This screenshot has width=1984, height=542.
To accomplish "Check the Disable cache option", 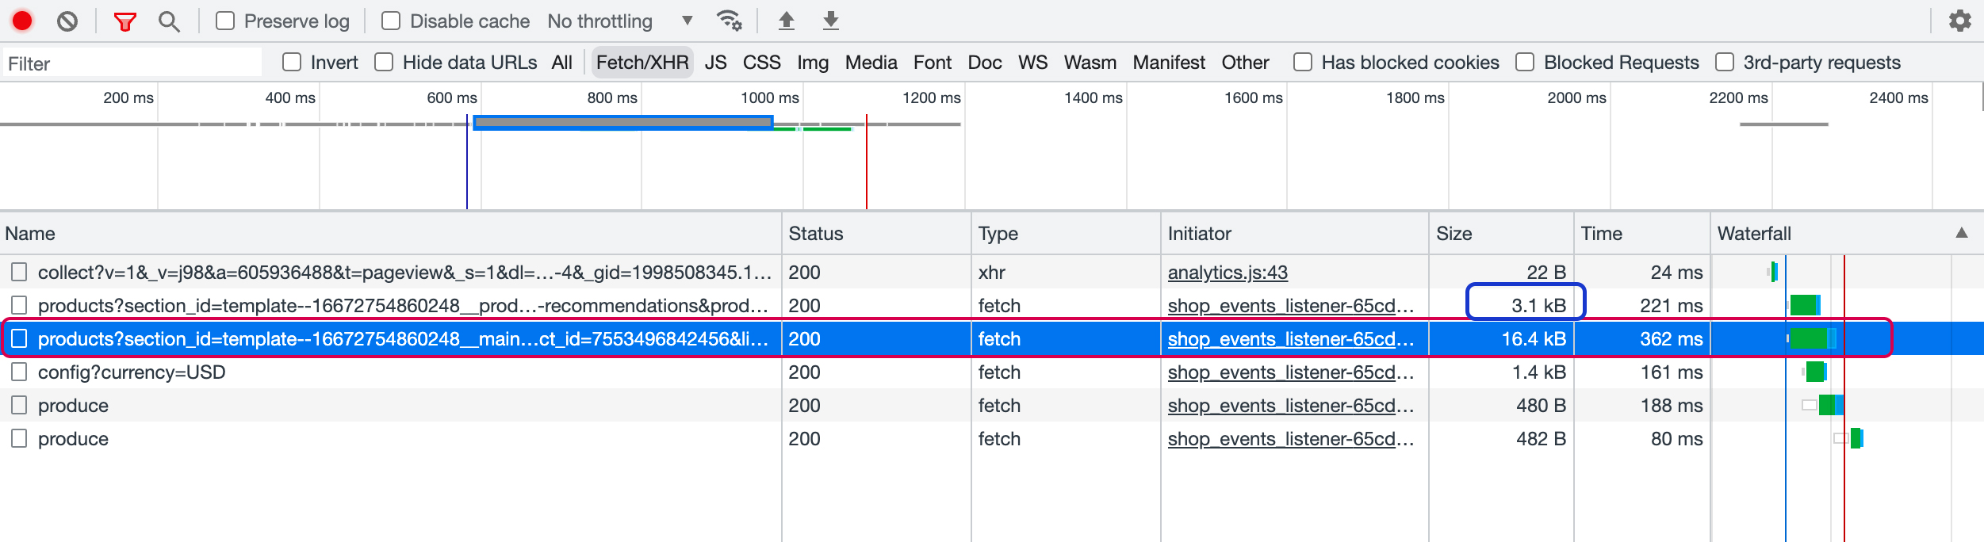I will click(x=391, y=21).
